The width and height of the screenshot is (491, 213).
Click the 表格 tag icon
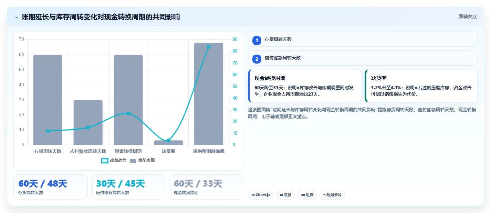click(281, 195)
